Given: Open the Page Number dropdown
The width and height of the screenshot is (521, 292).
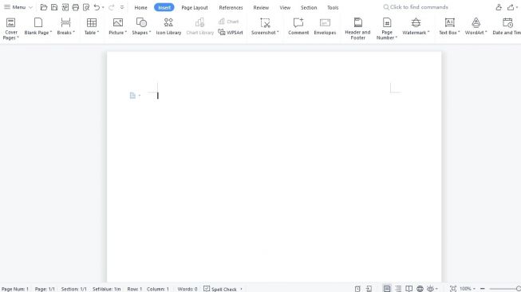Looking at the screenshot, I should (387, 29).
